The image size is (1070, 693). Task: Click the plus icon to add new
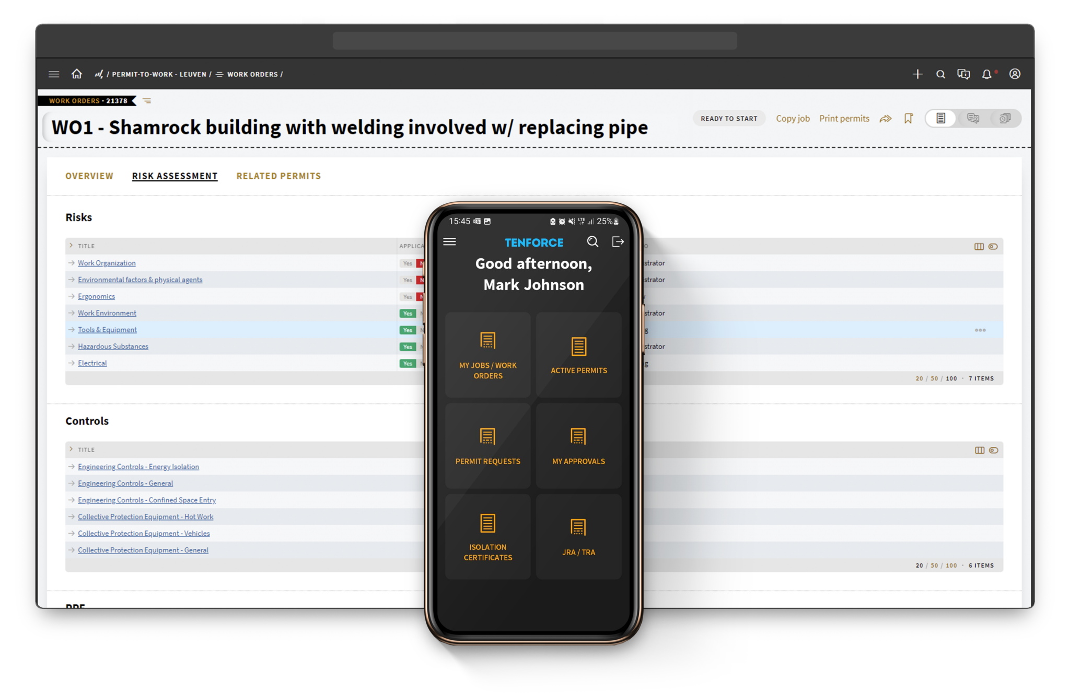(x=917, y=74)
